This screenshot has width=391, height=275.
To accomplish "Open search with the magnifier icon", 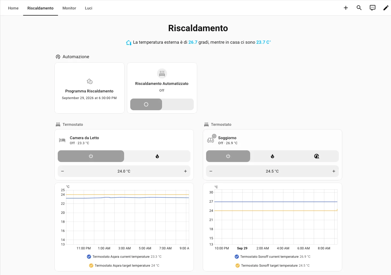I will click(x=359, y=8).
